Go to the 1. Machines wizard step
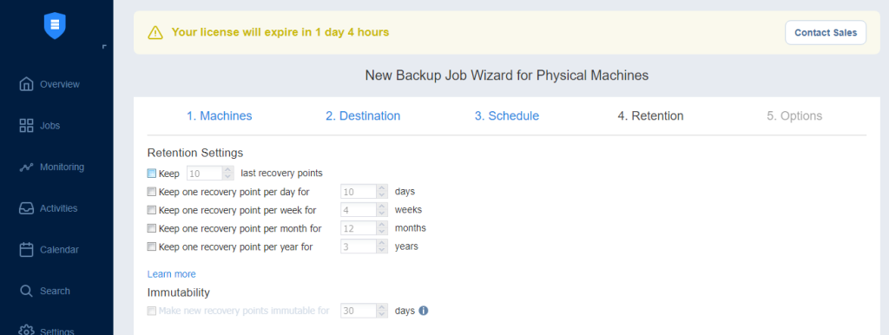Screen dimensions: 889x335 (220, 116)
